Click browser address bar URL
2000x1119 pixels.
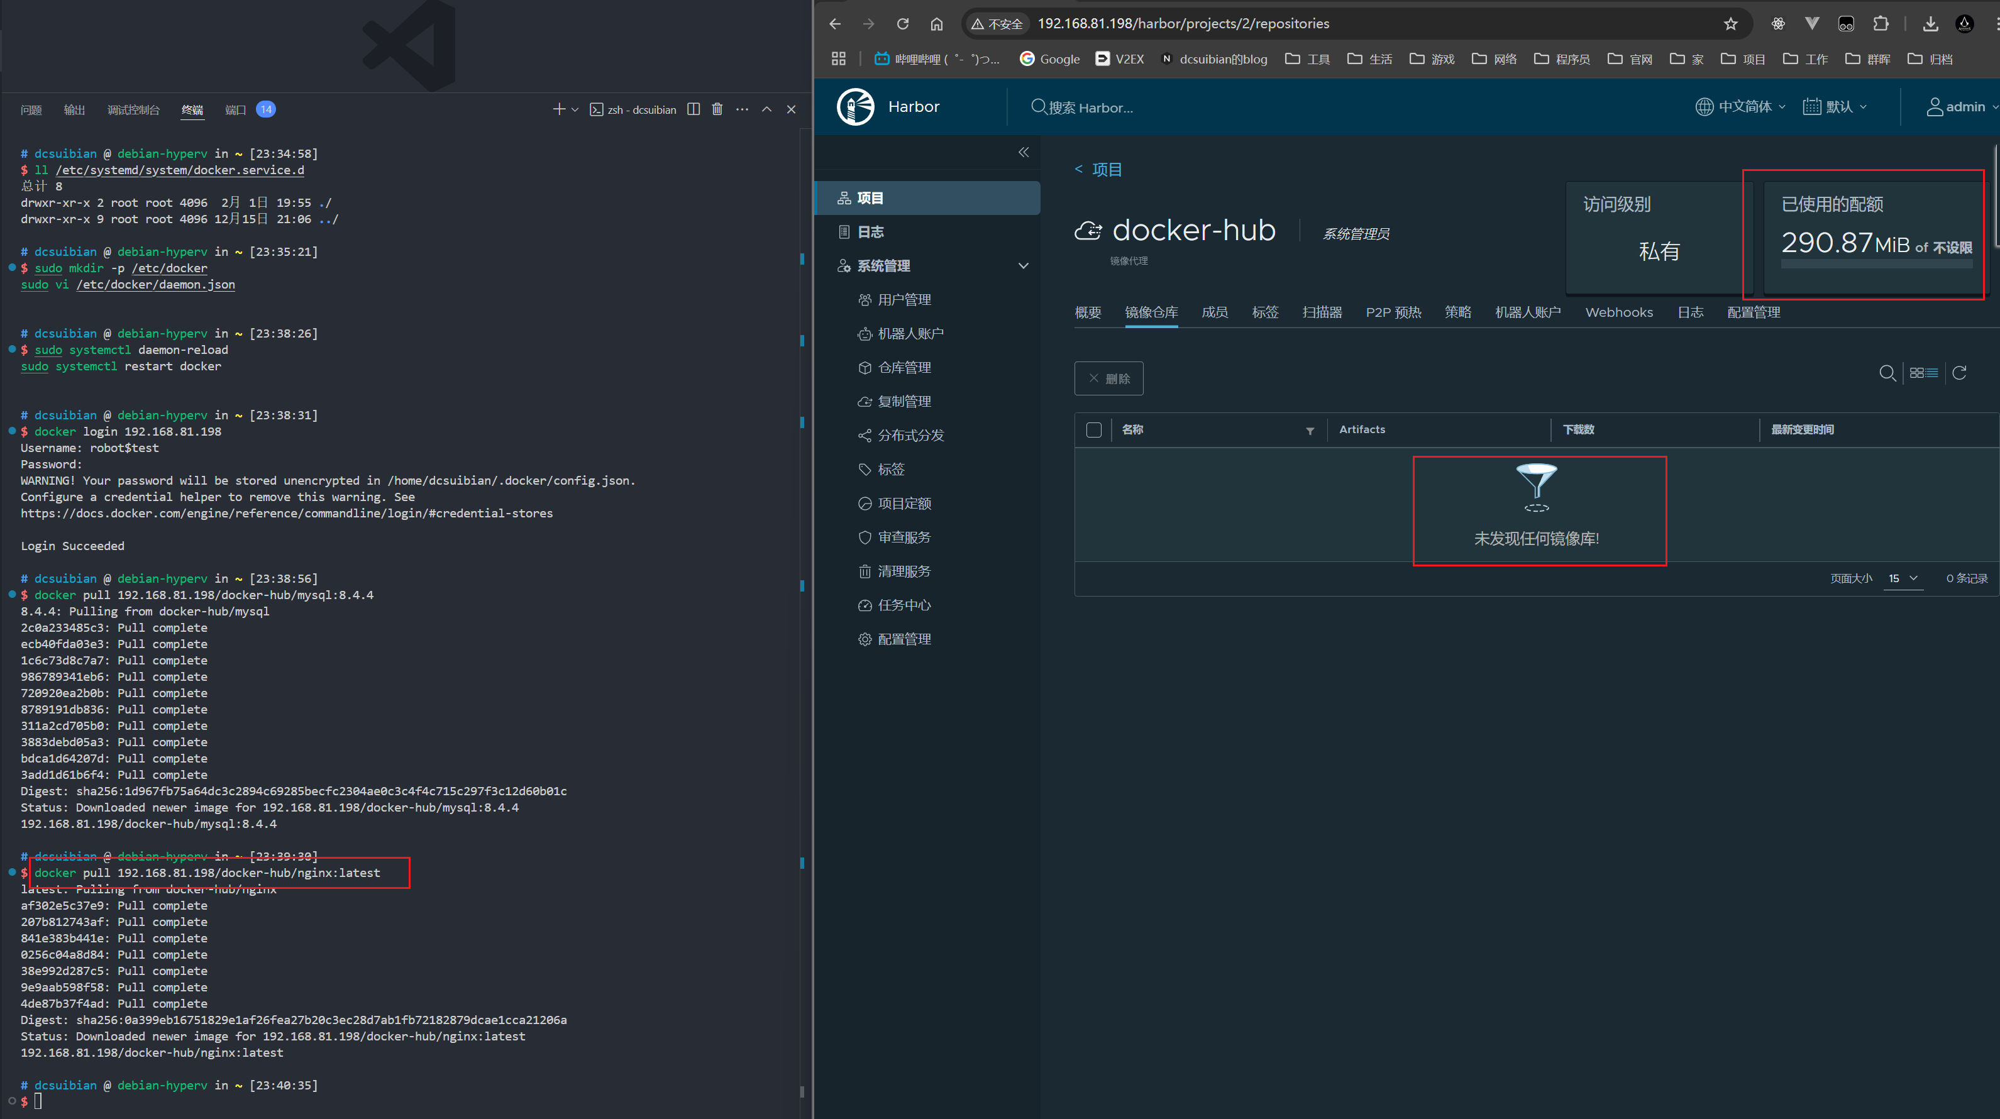coord(1183,24)
